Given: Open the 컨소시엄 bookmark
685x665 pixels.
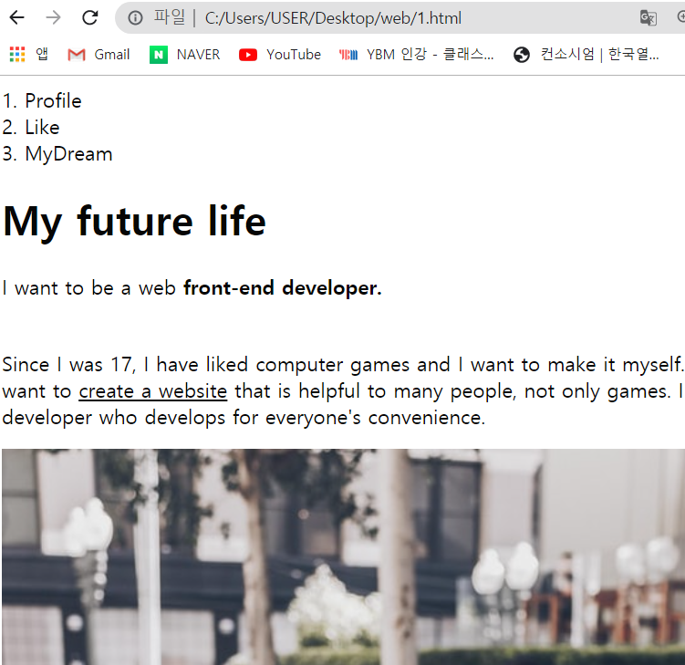Looking at the screenshot, I should 586,55.
